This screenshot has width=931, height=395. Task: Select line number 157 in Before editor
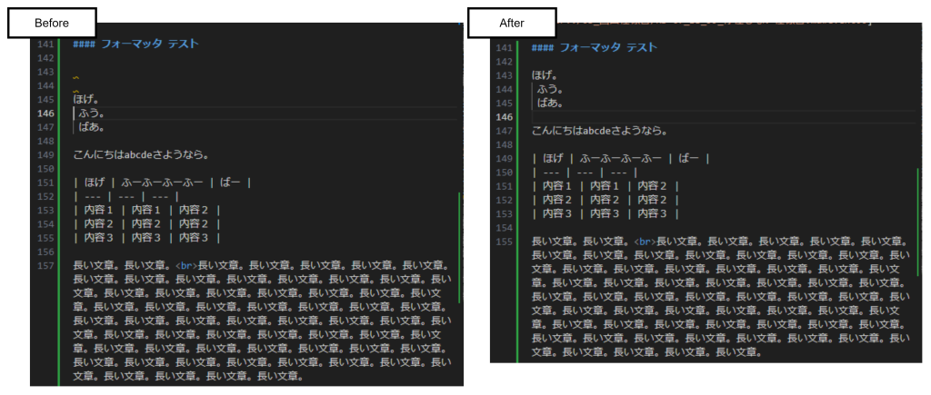click(45, 266)
